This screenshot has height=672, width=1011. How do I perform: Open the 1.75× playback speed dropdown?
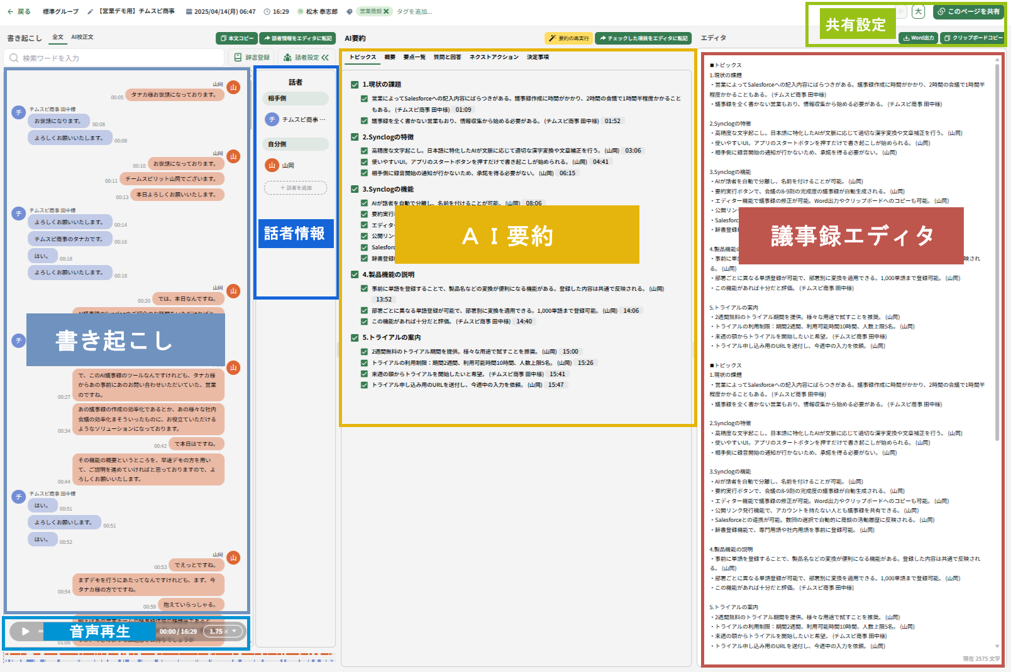point(223,631)
